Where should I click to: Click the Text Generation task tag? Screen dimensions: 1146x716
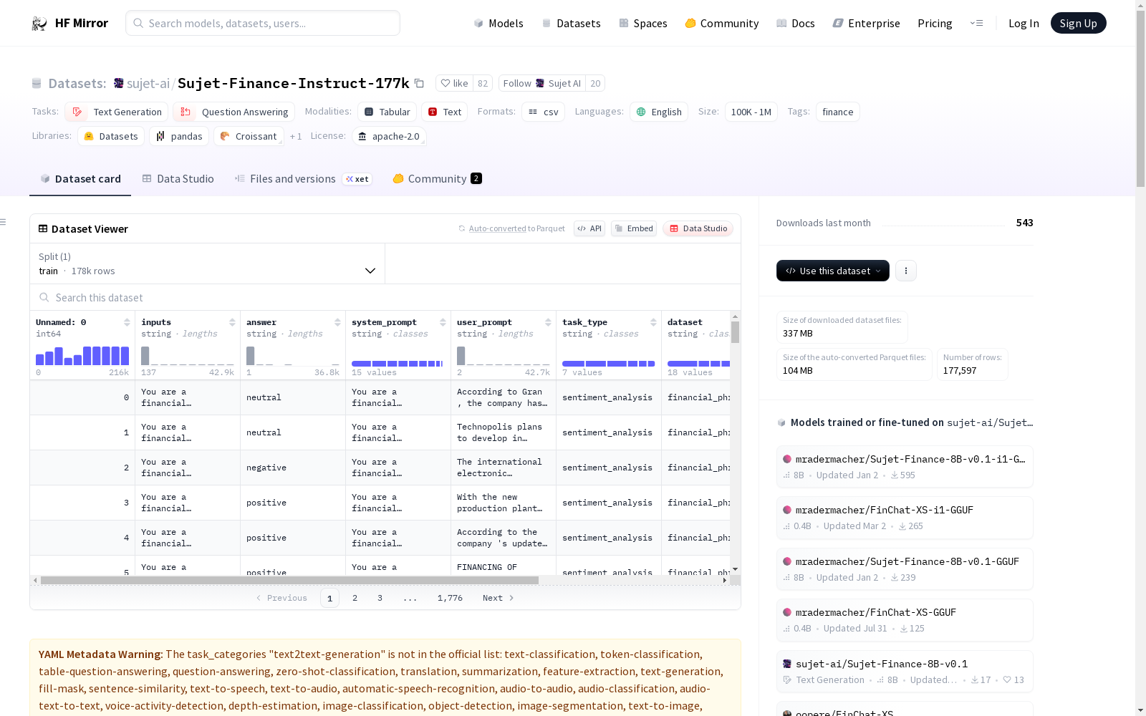point(117,112)
